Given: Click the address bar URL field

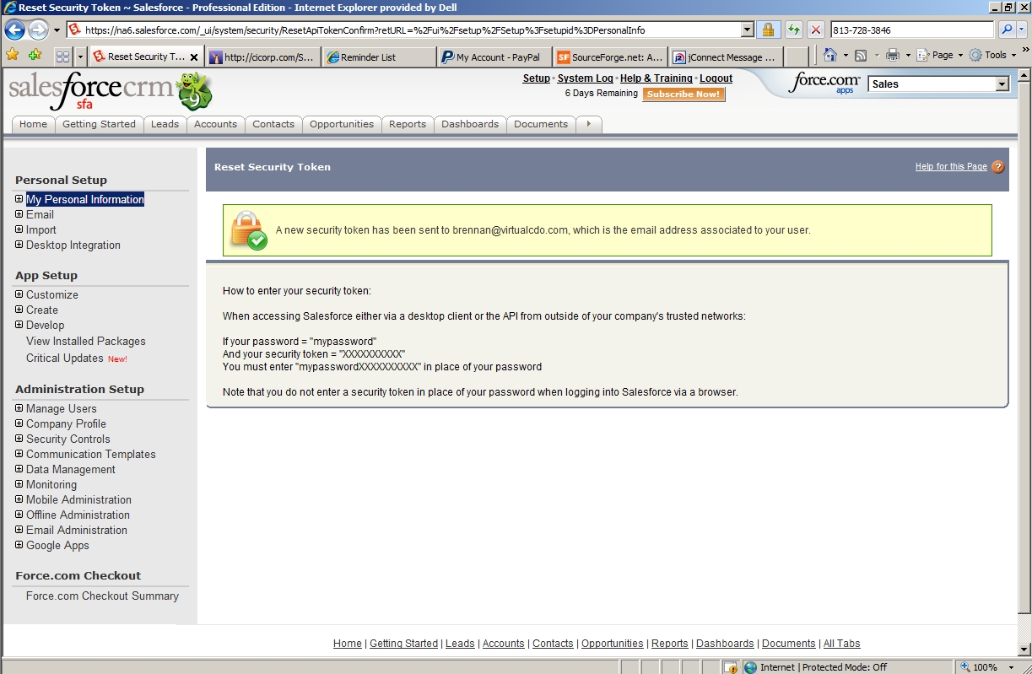Looking at the screenshot, I should point(405,30).
